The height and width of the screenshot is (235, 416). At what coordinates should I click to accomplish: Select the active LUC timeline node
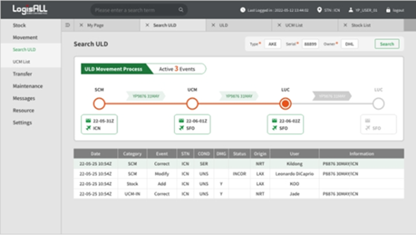tap(285, 104)
